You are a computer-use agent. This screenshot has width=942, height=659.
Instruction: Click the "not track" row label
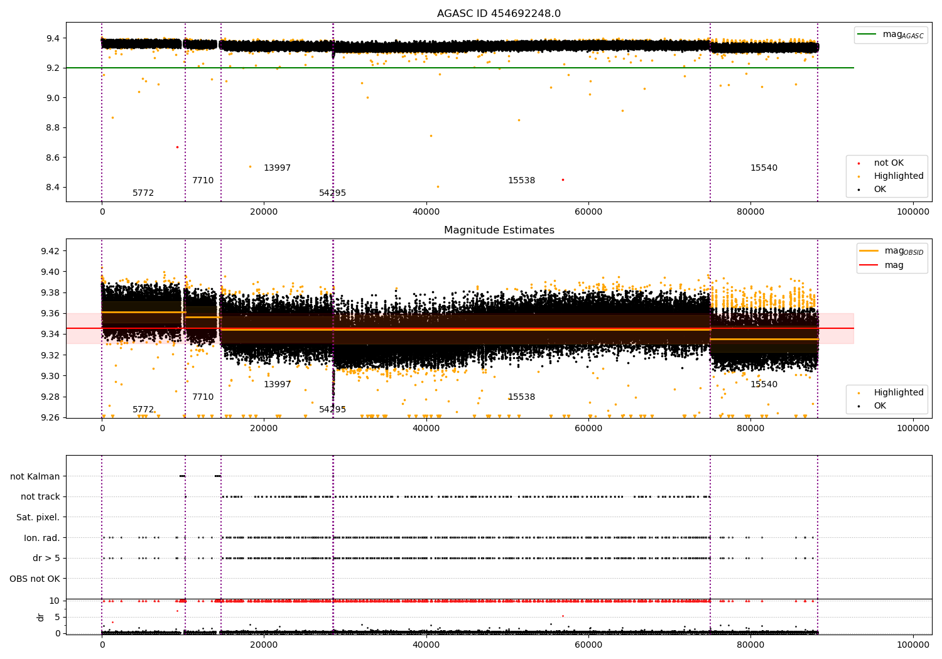coord(40,497)
